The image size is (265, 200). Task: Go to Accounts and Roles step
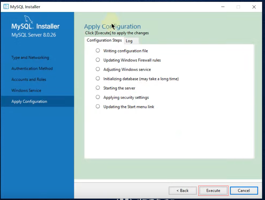point(29,80)
